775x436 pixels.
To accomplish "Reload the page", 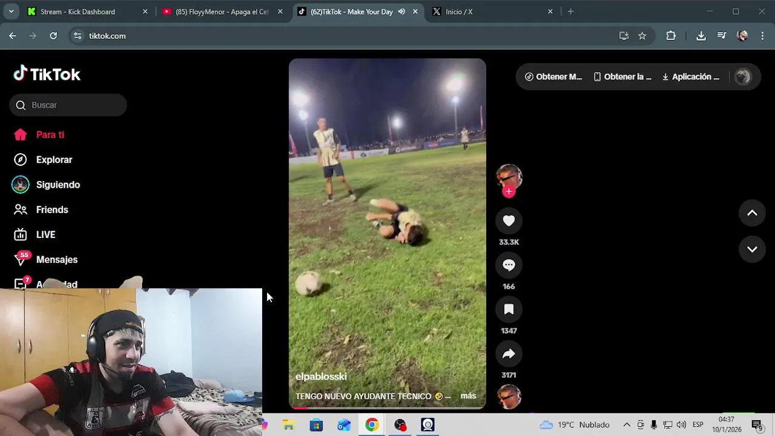I will 53,36.
